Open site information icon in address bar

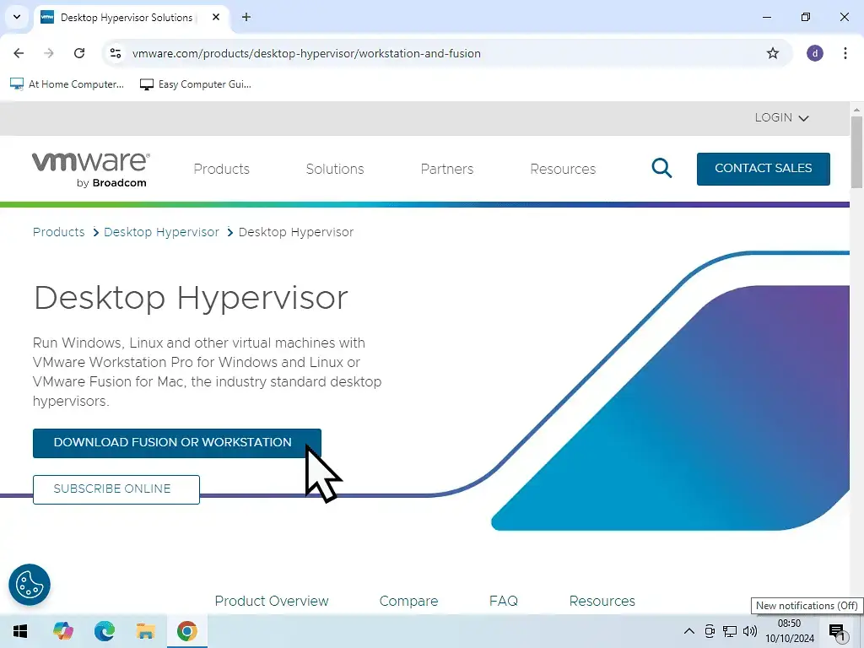tap(116, 53)
